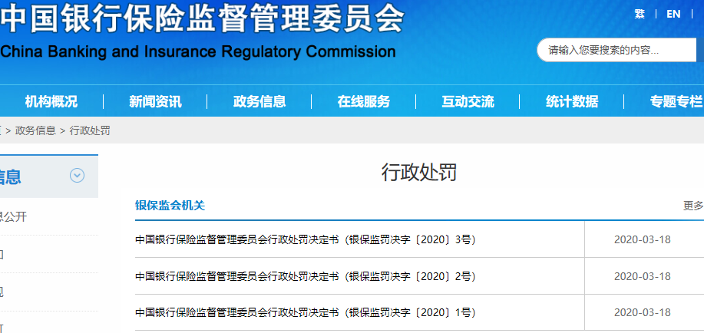704x333 pixels.
Task: Open penalty decision 〔2020〕2号
Action: [306, 276]
